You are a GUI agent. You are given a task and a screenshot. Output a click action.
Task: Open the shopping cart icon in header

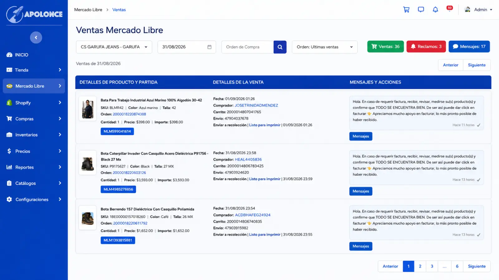(x=406, y=10)
